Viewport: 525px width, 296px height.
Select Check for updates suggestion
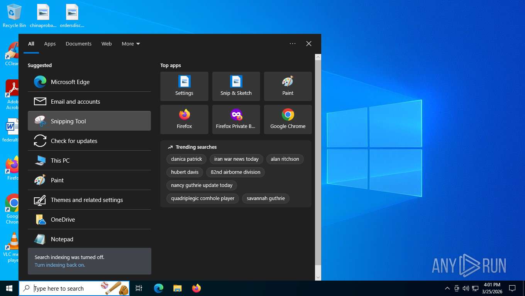(89, 141)
